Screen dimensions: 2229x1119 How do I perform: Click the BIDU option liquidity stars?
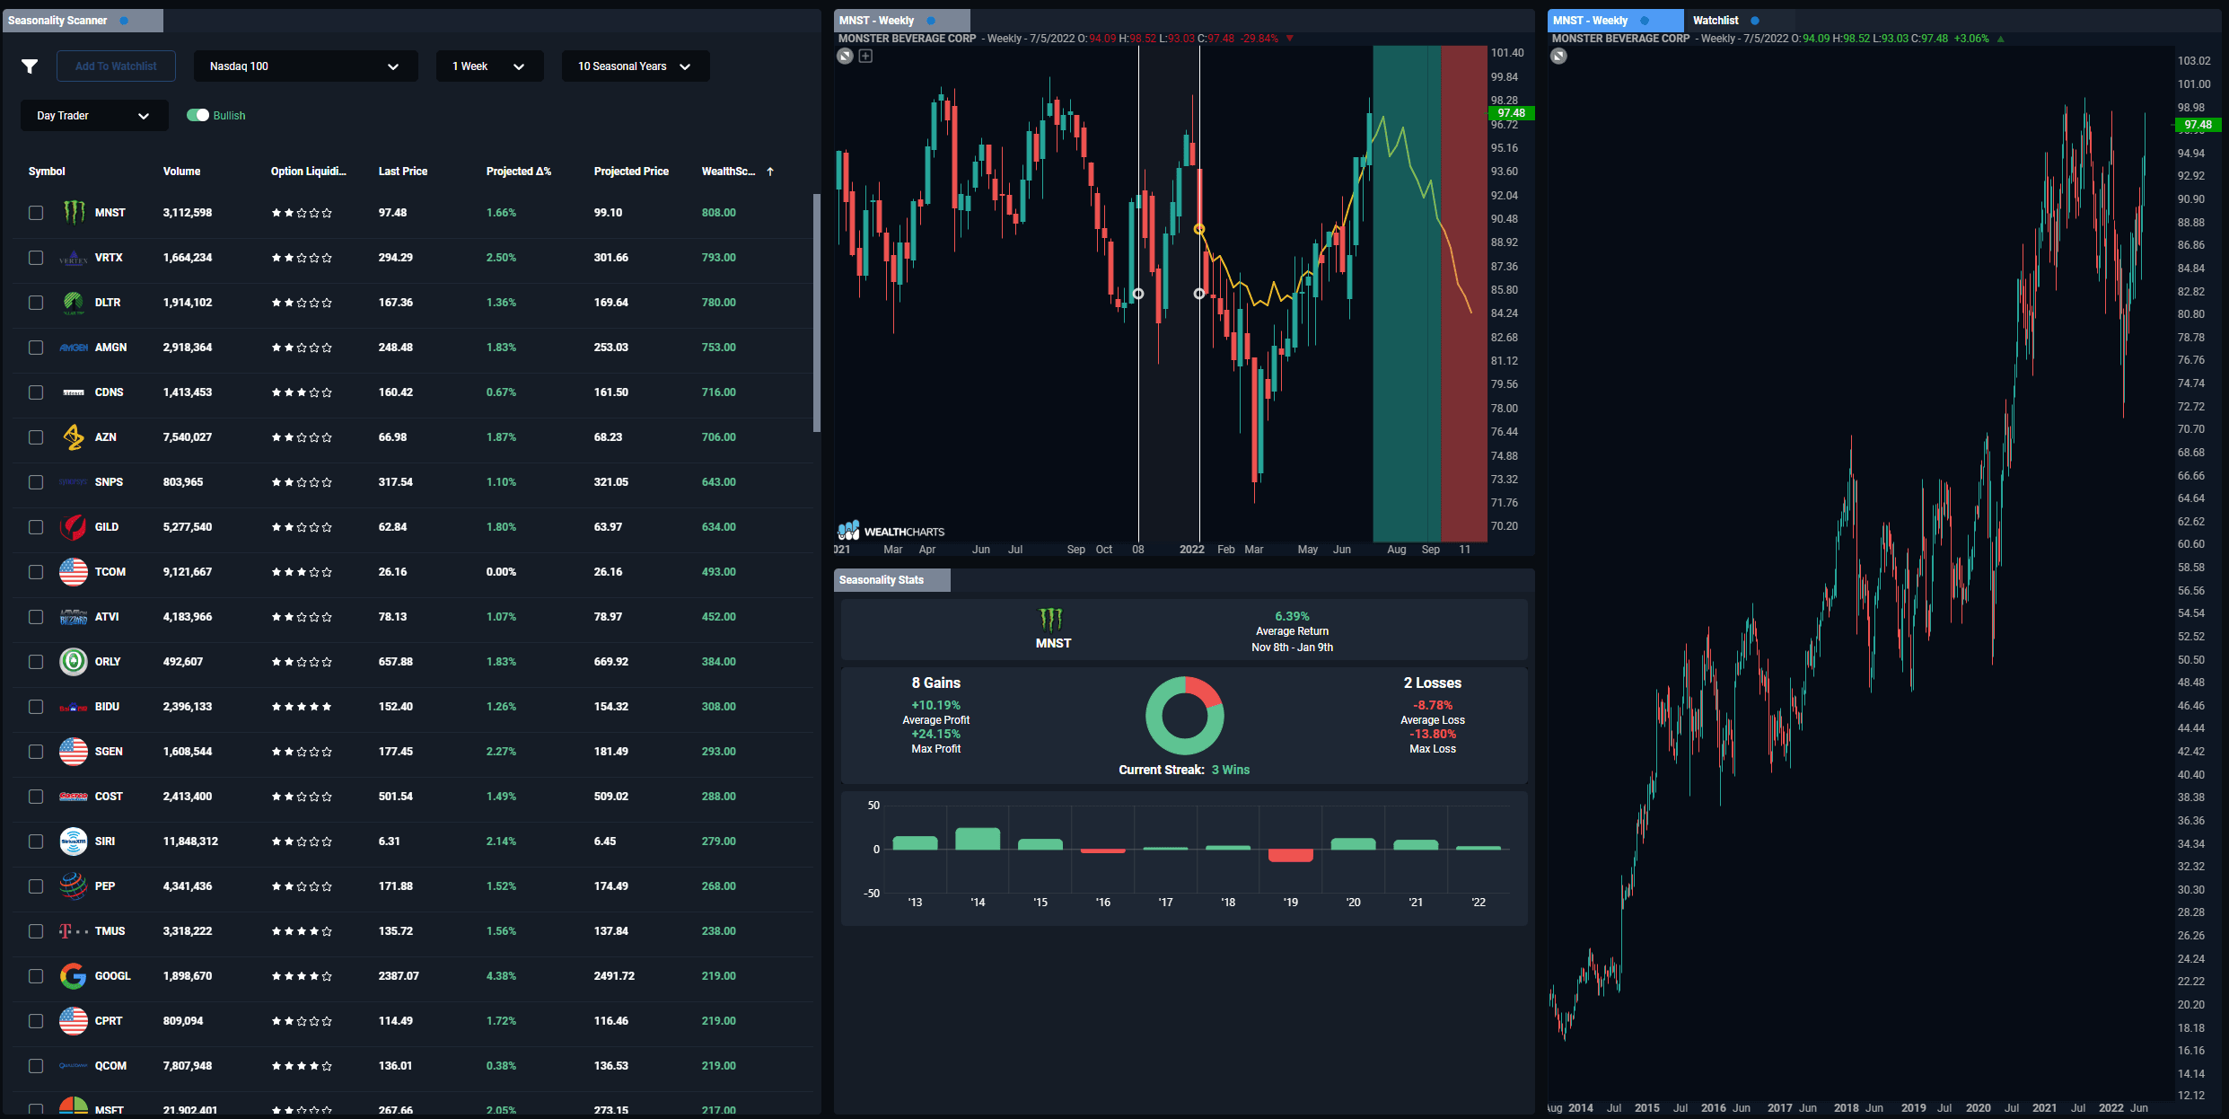(x=302, y=707)
